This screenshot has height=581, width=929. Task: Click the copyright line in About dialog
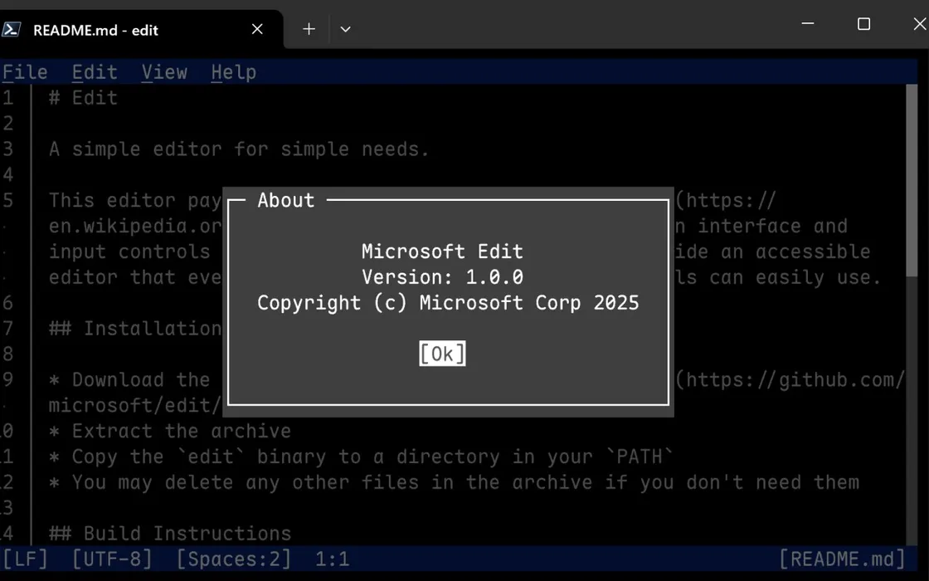coord(448,303)
